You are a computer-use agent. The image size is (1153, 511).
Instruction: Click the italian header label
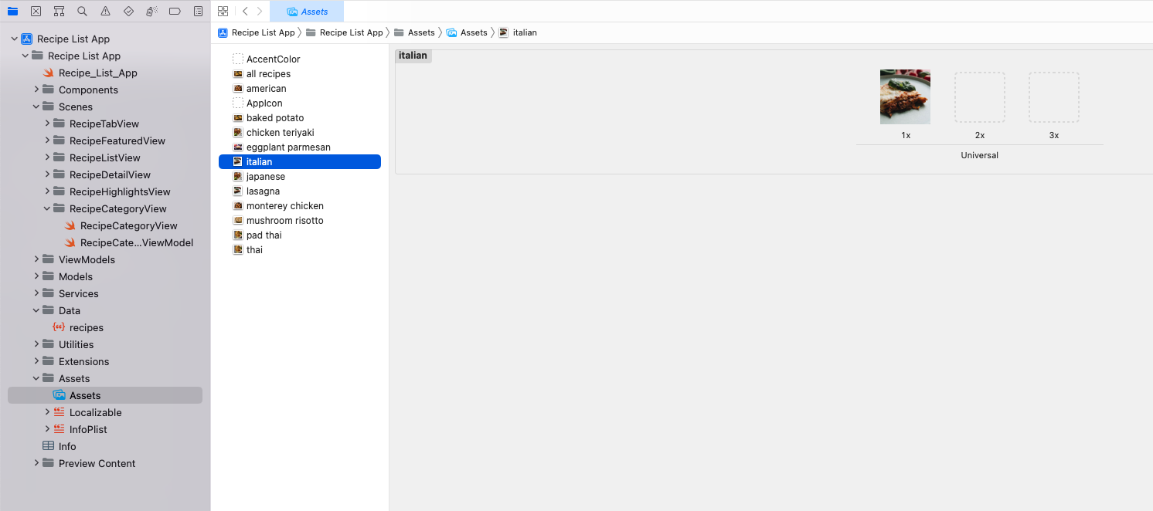pyautogui.click(x=413, y=56)
